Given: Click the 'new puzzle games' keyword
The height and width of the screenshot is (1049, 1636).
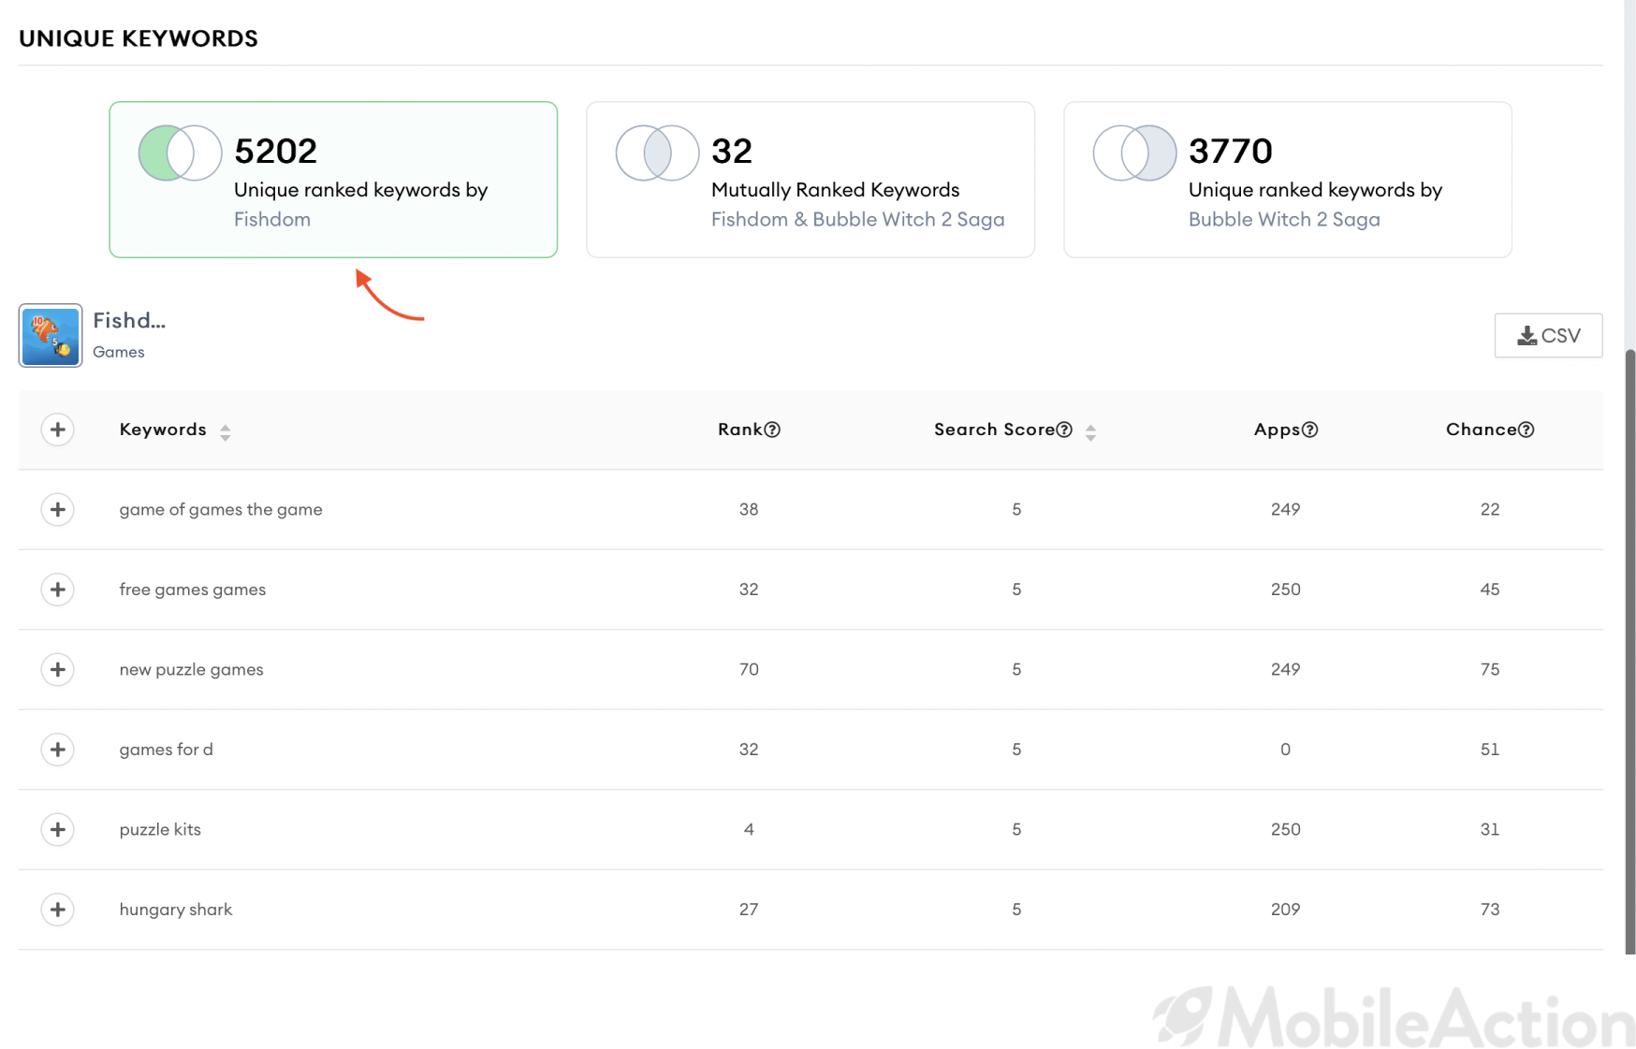Looking at the screenshot, I should click(x=192, y=669).
